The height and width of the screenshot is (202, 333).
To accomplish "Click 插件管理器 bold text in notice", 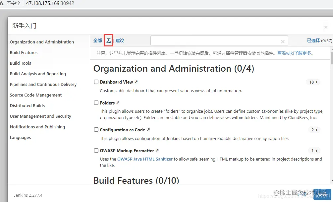I will 237,53.
